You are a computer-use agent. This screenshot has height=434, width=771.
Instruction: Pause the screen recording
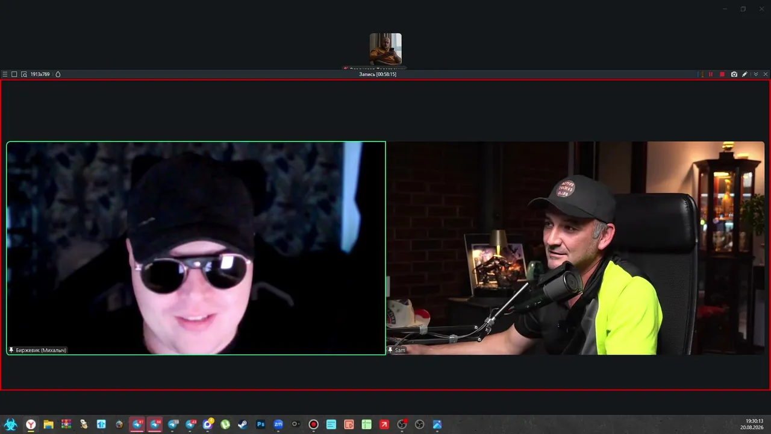tap(711, 74)
